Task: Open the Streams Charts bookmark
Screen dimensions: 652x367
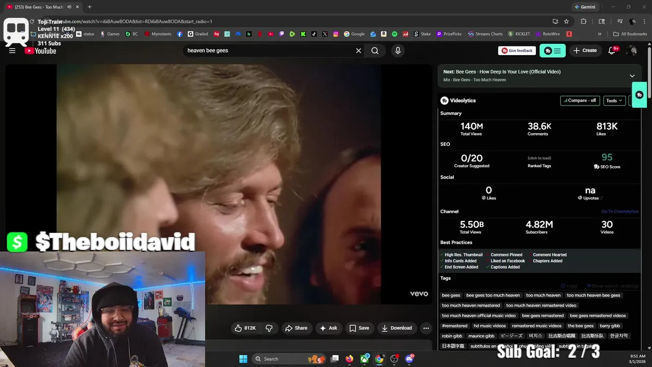Action: 485,34
